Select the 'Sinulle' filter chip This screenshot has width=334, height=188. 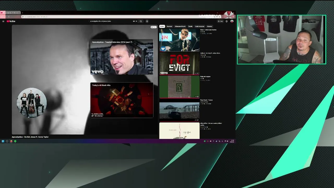(190, 26)
